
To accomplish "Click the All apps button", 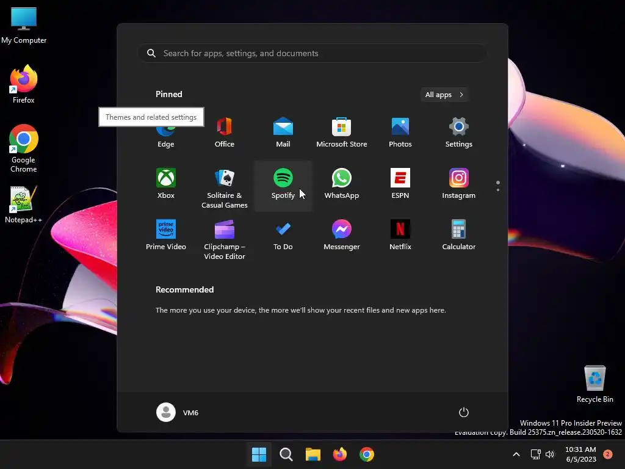I will pos(444,95).
